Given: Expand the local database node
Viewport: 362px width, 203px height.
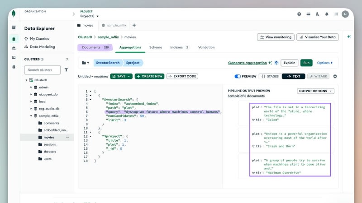Looking at the screenshot, I should tap(31, 101).
